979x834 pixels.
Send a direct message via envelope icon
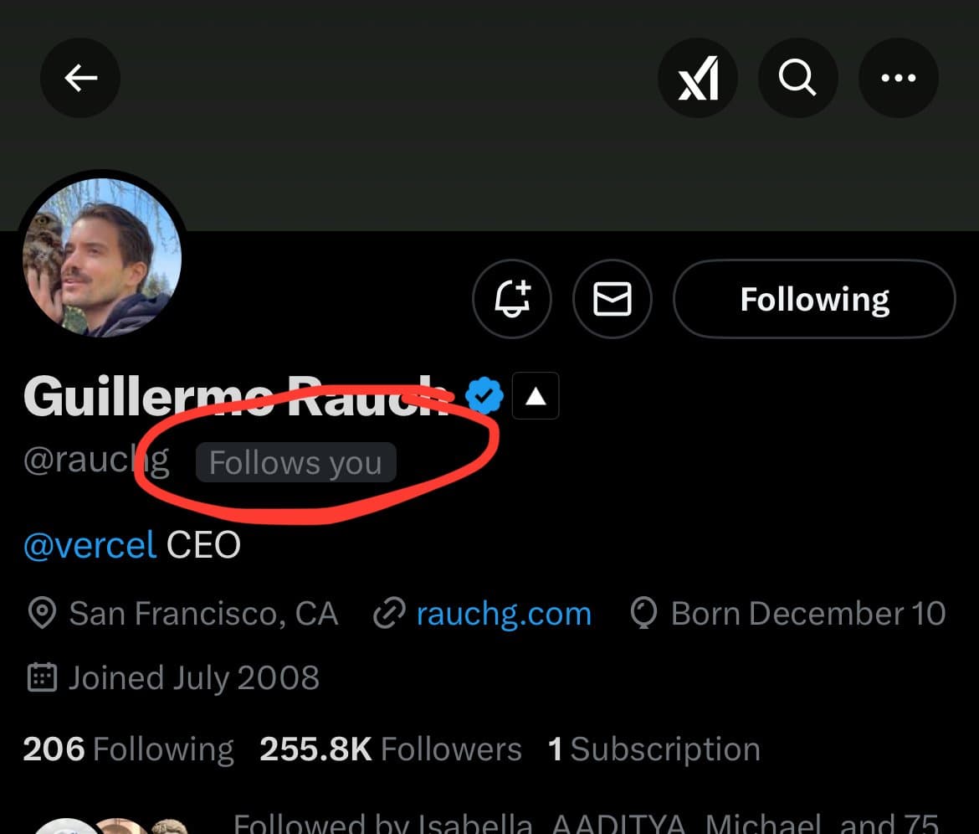tap(613, 299)
